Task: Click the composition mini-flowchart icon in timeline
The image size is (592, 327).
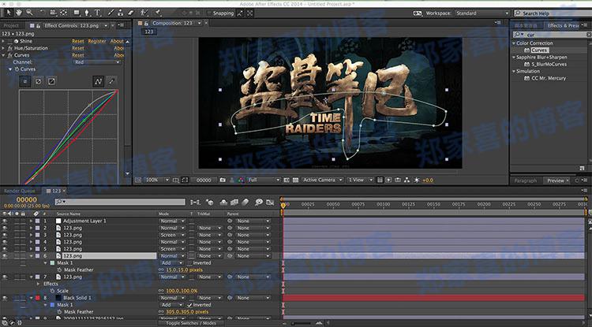Action: pyautogui.click(x=195, y=203)
